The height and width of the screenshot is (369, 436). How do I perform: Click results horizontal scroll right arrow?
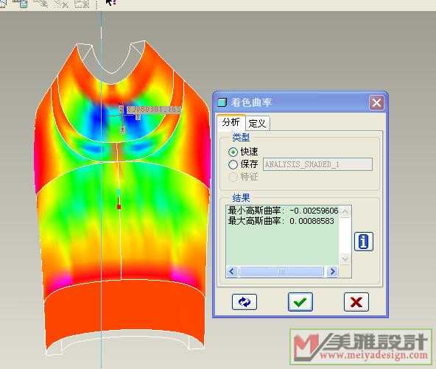(x=332, y=271)
